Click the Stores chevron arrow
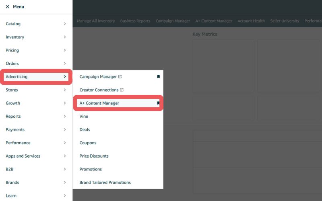The height and width of the screenshot is (201, 322). [65, 90]
